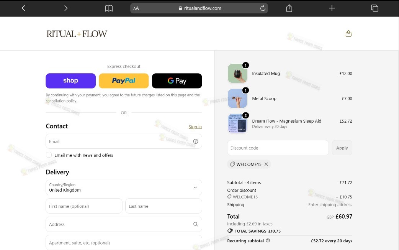Focus the First name (optional) field

click(x=84, y=206)
